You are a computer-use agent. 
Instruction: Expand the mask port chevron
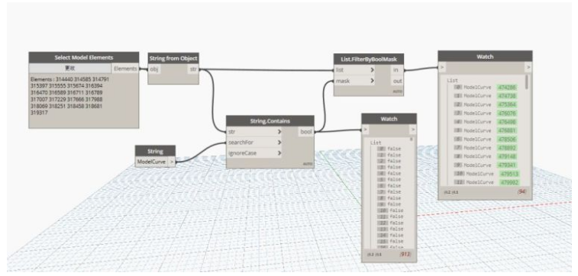click(373, 81)
